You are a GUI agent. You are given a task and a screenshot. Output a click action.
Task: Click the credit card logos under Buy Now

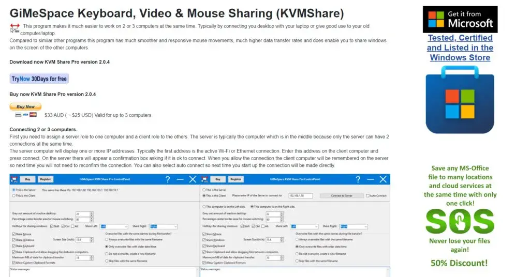point(26,115)
